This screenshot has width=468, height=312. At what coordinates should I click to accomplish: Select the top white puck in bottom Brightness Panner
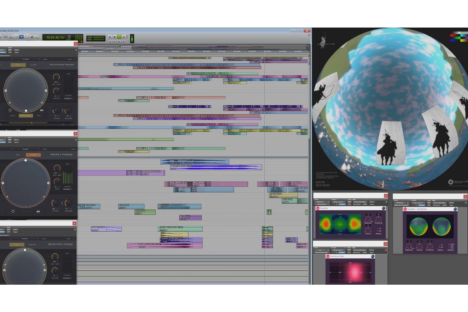pos(26,249)
